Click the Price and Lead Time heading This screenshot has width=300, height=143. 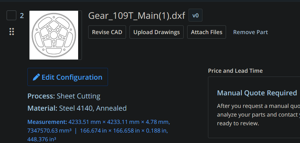[235, 71]
